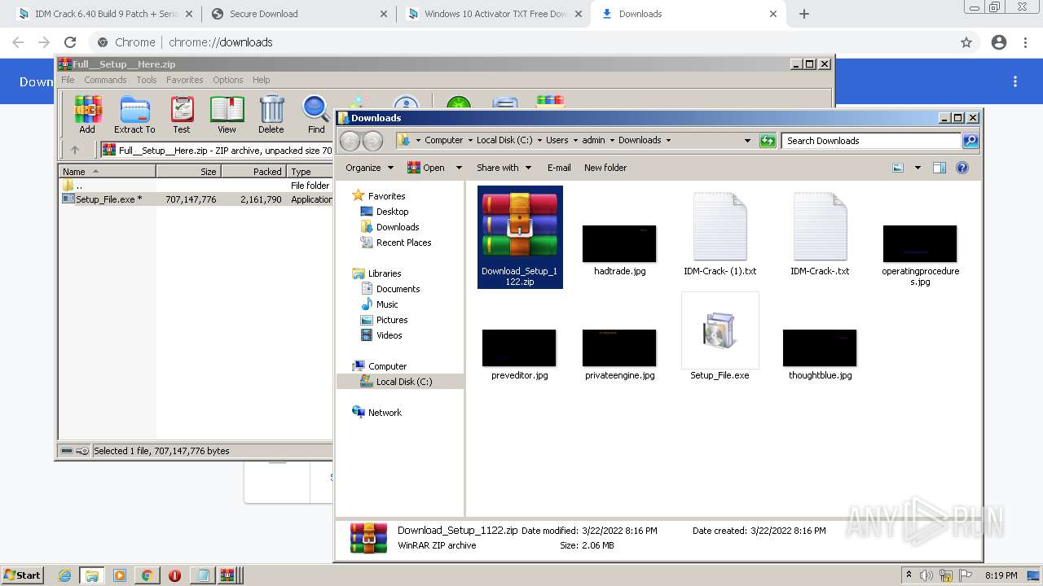
Task: Click the Delete icon in WinRAR toolbar
Action: [271, 114]
